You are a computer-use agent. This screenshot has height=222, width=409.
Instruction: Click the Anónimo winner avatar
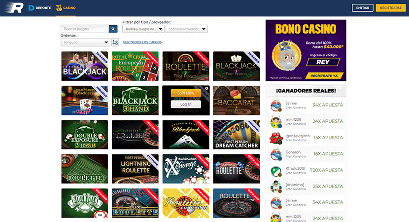276,187
